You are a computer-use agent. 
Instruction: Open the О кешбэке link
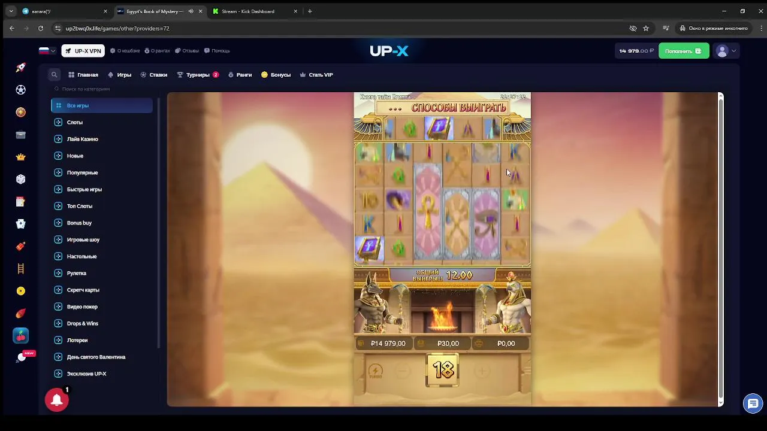[x=125, y=51]
